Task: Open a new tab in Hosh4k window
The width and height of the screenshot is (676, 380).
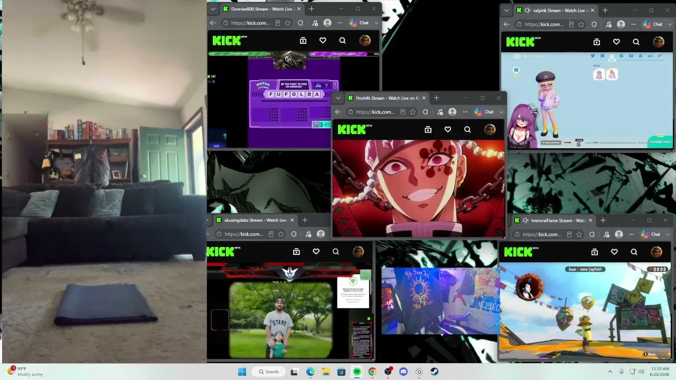Action: (436, 98)
